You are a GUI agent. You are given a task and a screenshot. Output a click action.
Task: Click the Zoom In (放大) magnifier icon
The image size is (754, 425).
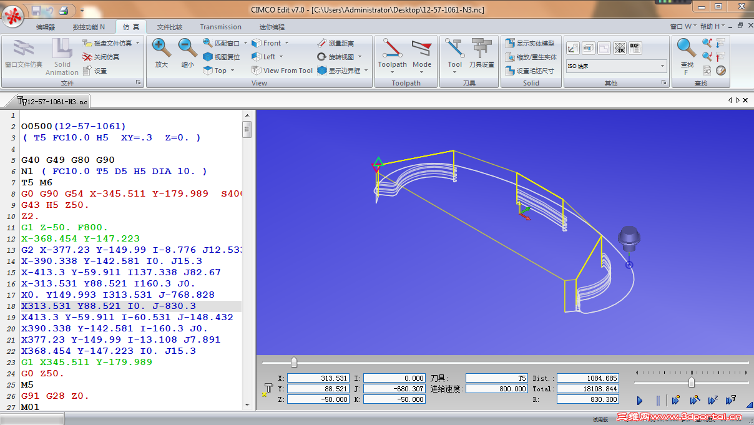[x=161, y=47]
